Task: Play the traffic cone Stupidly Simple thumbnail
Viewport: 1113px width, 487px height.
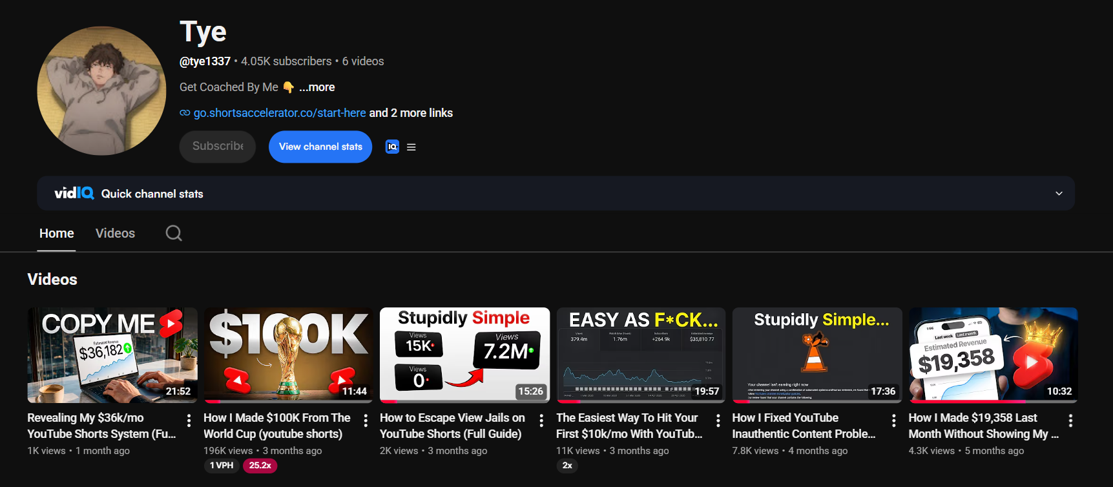Action: tap(817, 355)
